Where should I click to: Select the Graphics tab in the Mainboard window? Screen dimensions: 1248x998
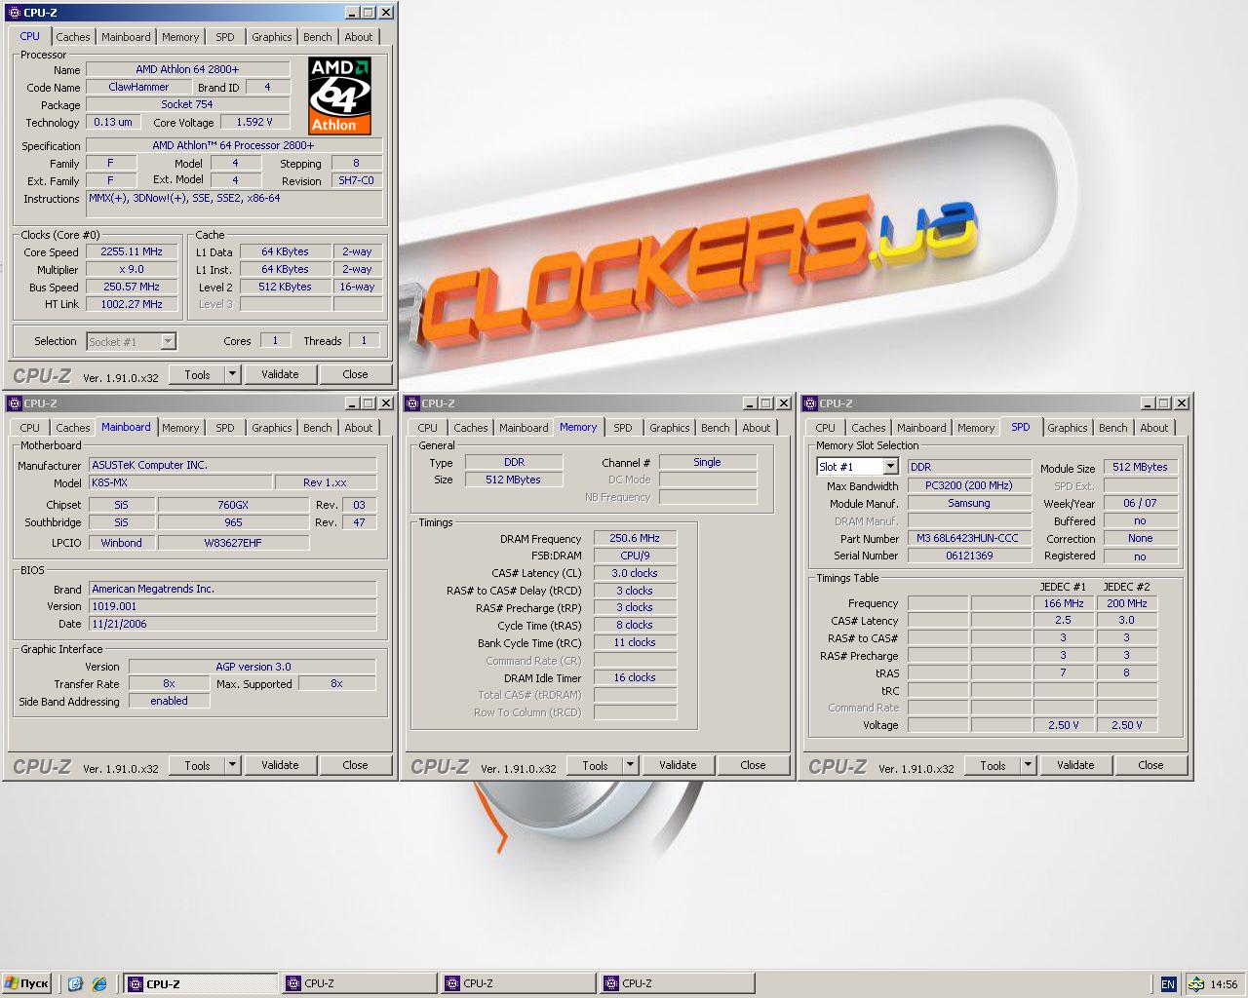click(272, 428)
